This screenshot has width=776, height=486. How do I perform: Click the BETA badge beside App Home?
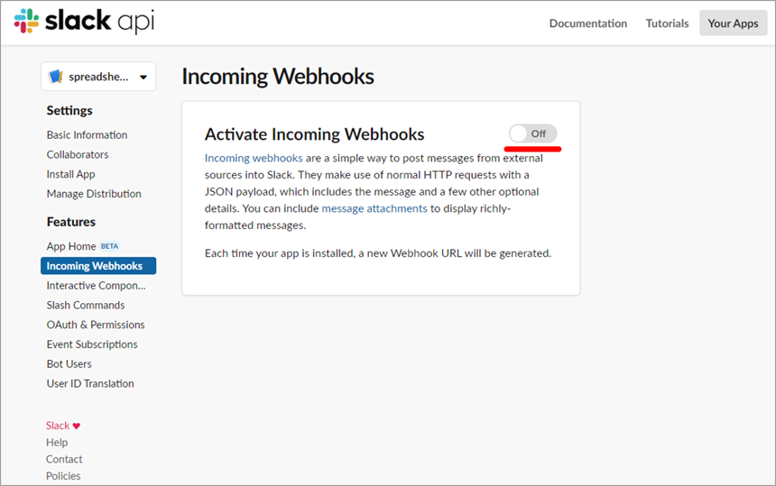(109, 246)
